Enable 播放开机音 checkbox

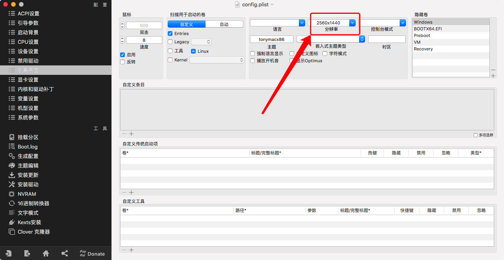pos(252,61)
